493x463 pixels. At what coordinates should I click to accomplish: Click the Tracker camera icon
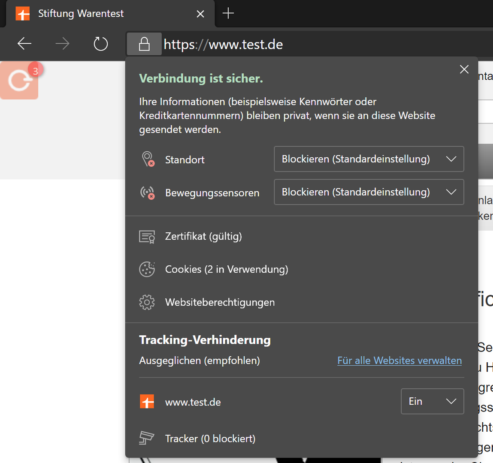coord(146,438)
